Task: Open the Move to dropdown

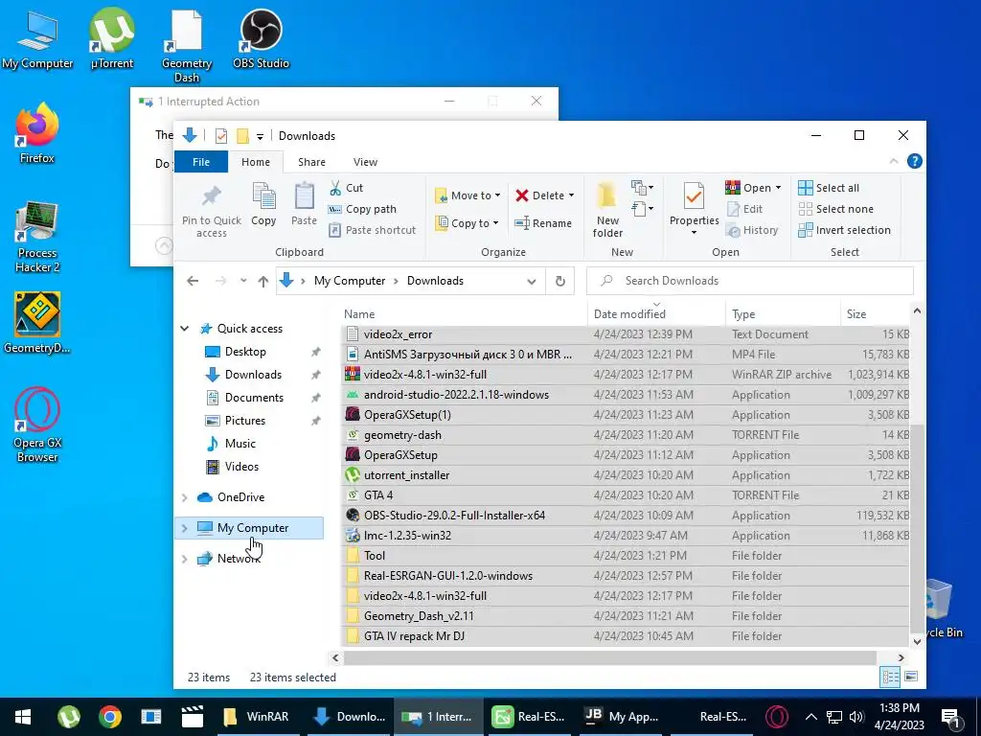Action: 468,195
